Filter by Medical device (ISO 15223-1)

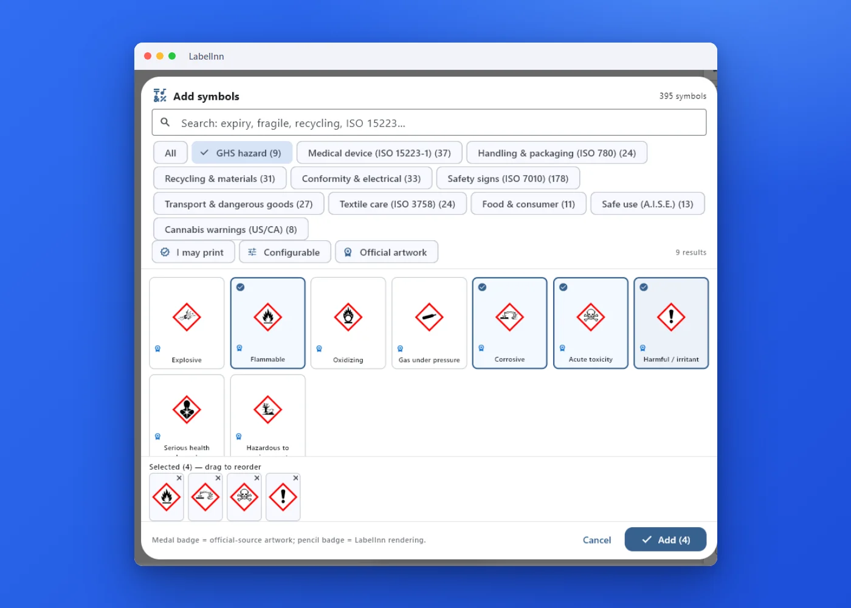tap(379, 153)
